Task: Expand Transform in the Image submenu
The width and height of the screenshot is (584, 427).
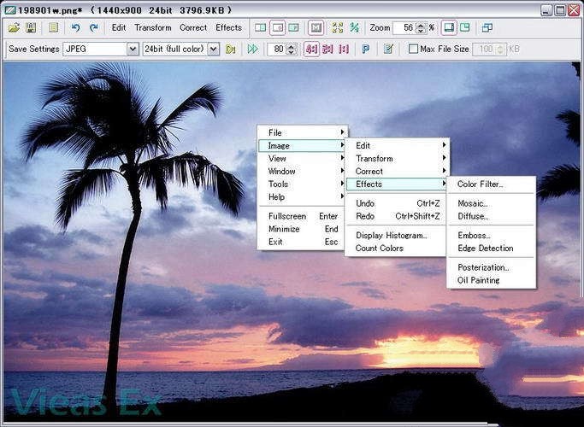Action: [x=397, y=159]
